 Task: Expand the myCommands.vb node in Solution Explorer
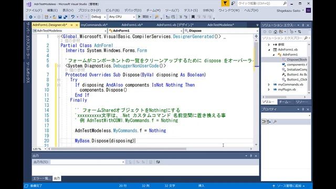tap(269, 85)
